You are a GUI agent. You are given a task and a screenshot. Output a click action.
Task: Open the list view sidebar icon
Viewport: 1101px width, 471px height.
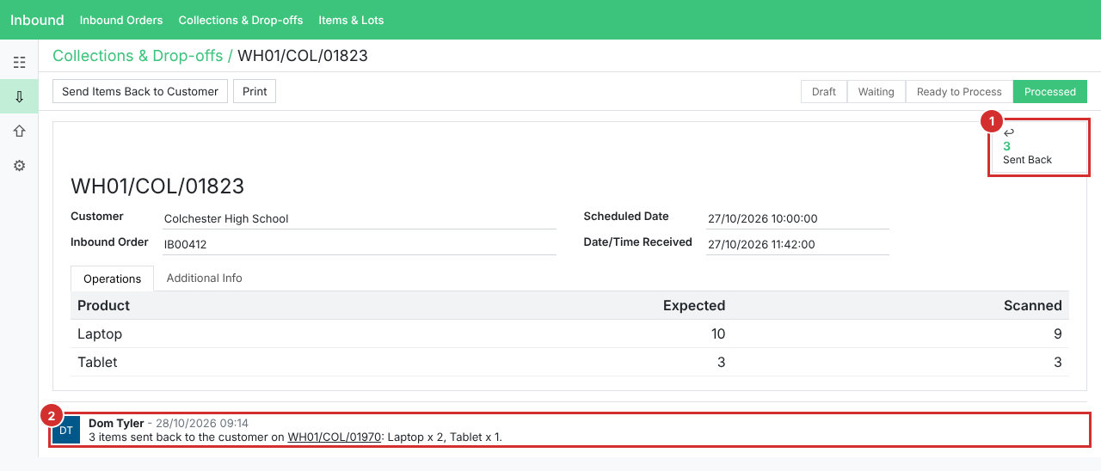coord(19,62)
